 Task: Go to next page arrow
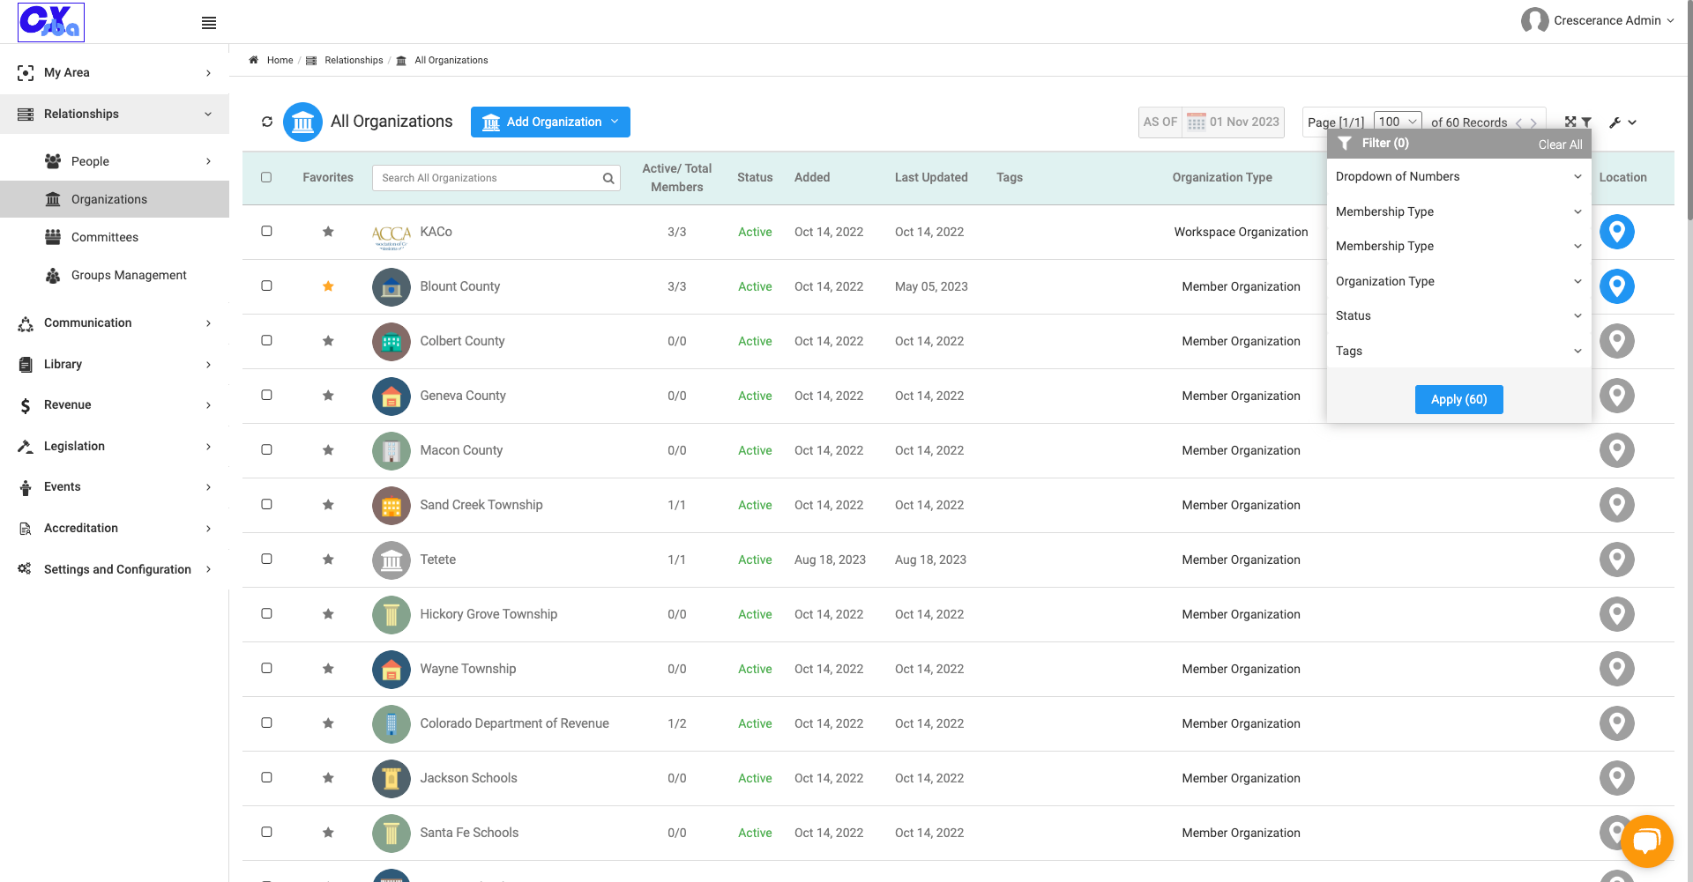pyautogui.click(x=1533, y=122)
